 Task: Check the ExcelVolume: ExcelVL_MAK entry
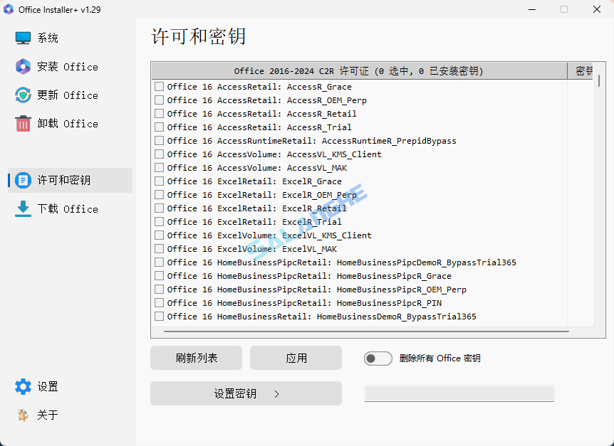click(x=159, y=248)
